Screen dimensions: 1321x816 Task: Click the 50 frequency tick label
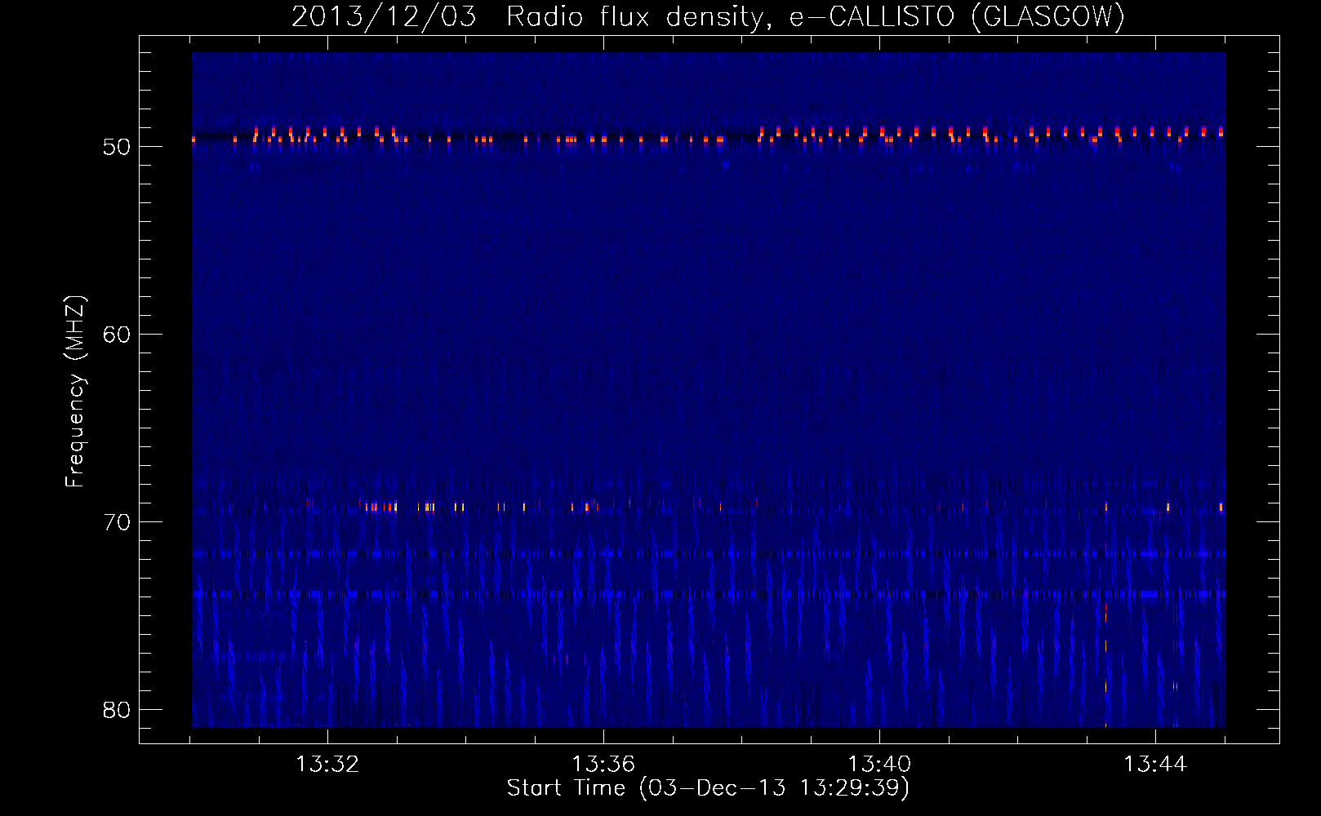click(117, 147)
